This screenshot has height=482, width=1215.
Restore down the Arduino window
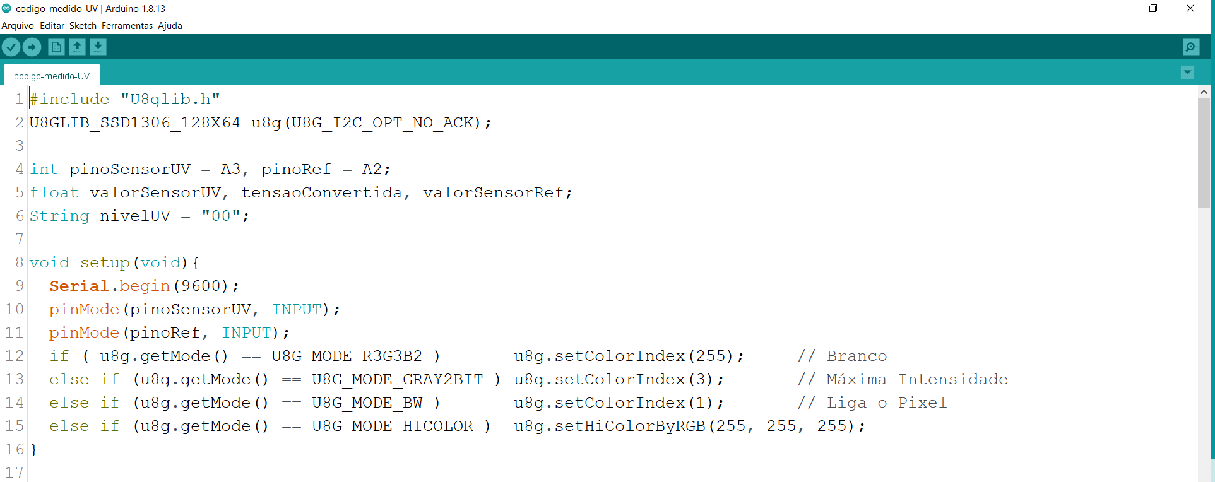coord(1153,8)
